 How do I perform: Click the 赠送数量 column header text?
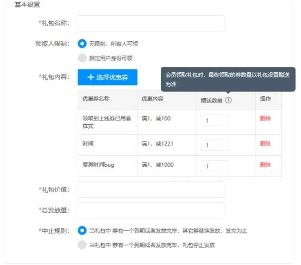tap(211, 100)
